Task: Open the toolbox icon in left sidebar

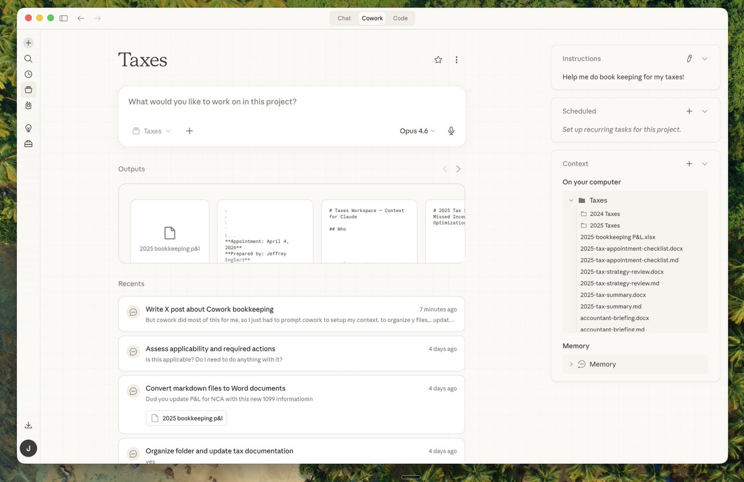Action: pyautogui.click(x=29, y=144)
